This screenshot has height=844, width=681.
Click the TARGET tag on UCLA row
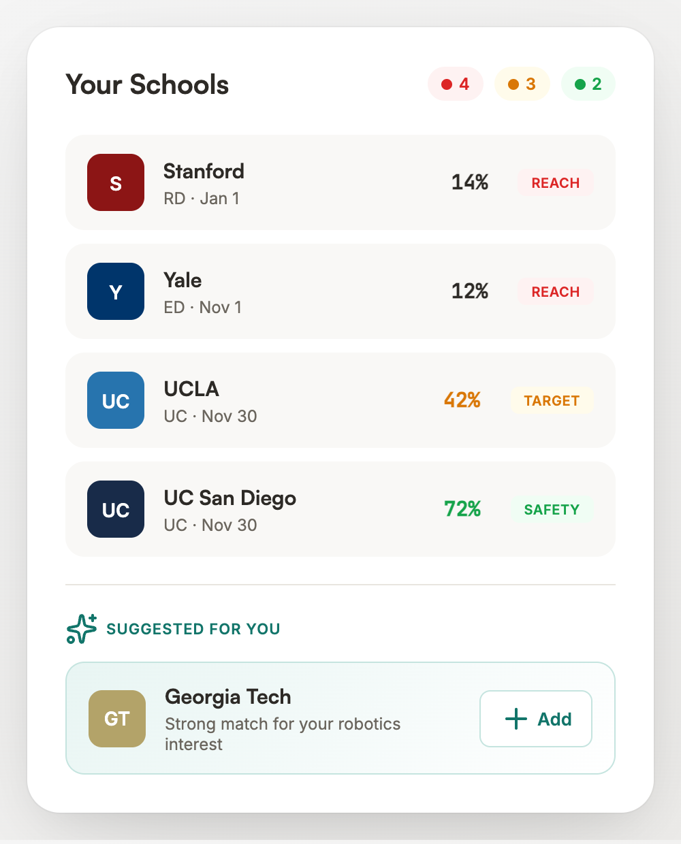pyautogui.click(x=552, y=401)
